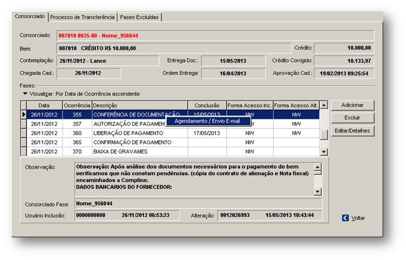Click the Entrega Doc. field 15/05/2013
The height and width of the screenshot is (260, 406).
(x=233, y=61)
